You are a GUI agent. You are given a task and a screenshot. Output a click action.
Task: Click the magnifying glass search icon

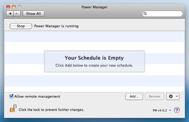pyautogui.click(x=145, y=14)
